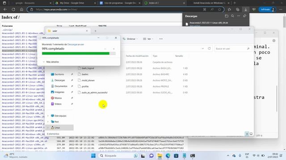Viewport: 286px width, 160px height.
Task: Open Microsoft Store from taskbar
Action: [176, 156]
